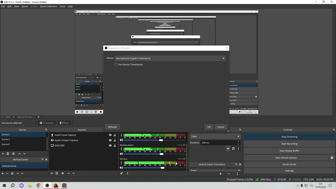Add a scene transition with plus icon
This screenshot has height=189, width=336.
[x=228, y=149]
